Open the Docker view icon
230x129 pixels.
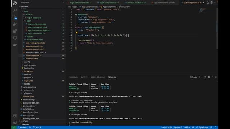[15, 45]
